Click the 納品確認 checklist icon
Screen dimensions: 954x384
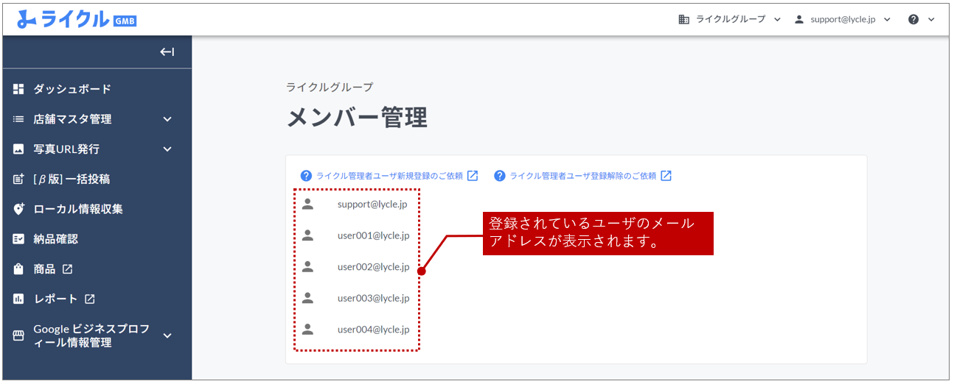pos(19,239)
